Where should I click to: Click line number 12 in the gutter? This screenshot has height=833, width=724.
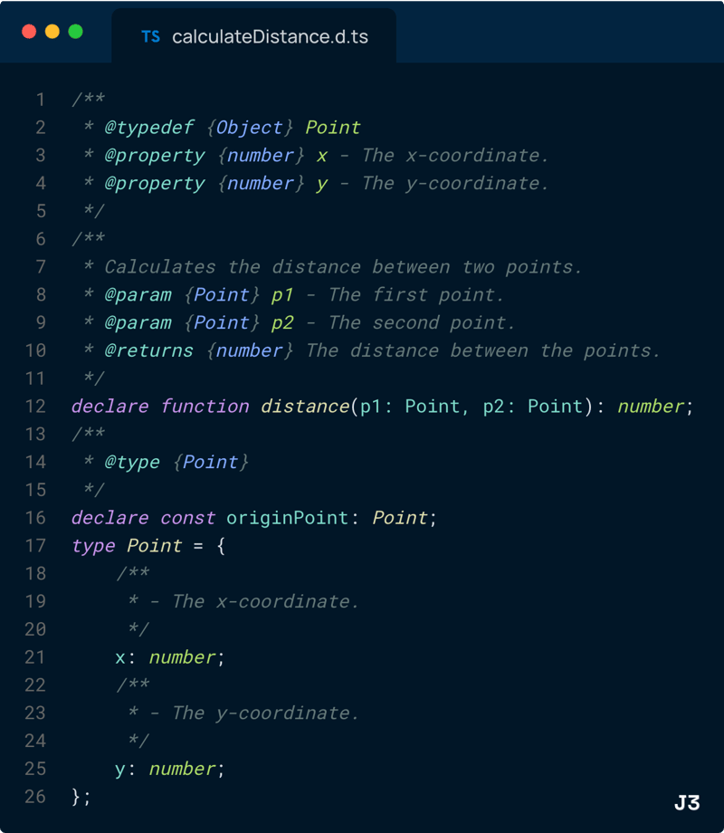pyautogui.click(x=35, y=406)
